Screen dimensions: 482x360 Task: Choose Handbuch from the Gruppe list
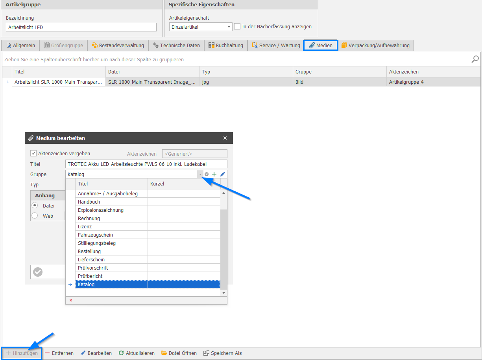point(89,202)
